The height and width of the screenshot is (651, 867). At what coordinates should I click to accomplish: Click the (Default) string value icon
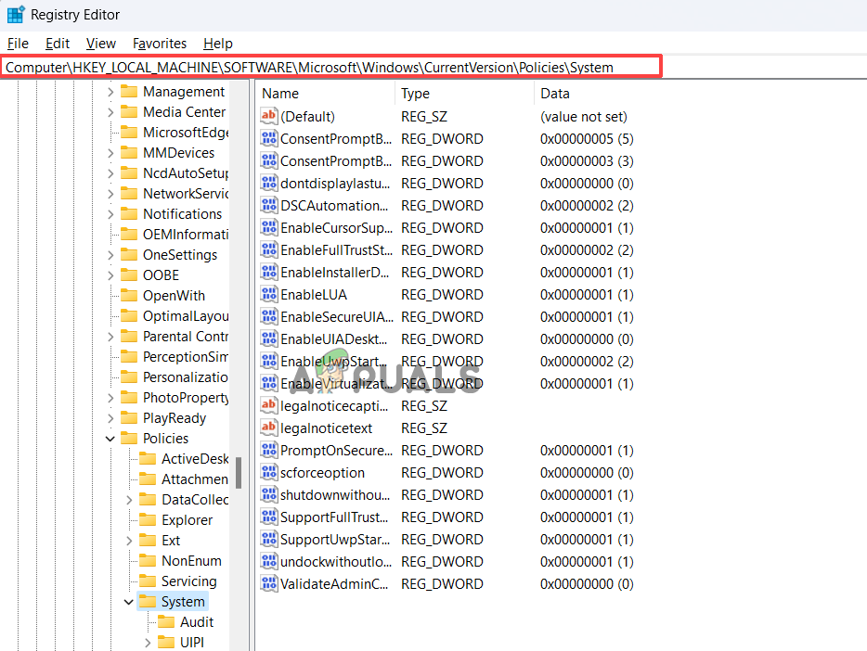(268, 116)
